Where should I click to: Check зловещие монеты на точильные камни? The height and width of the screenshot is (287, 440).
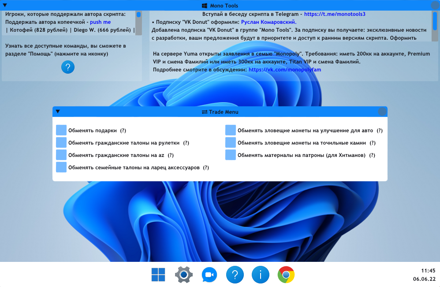[231, 142]
